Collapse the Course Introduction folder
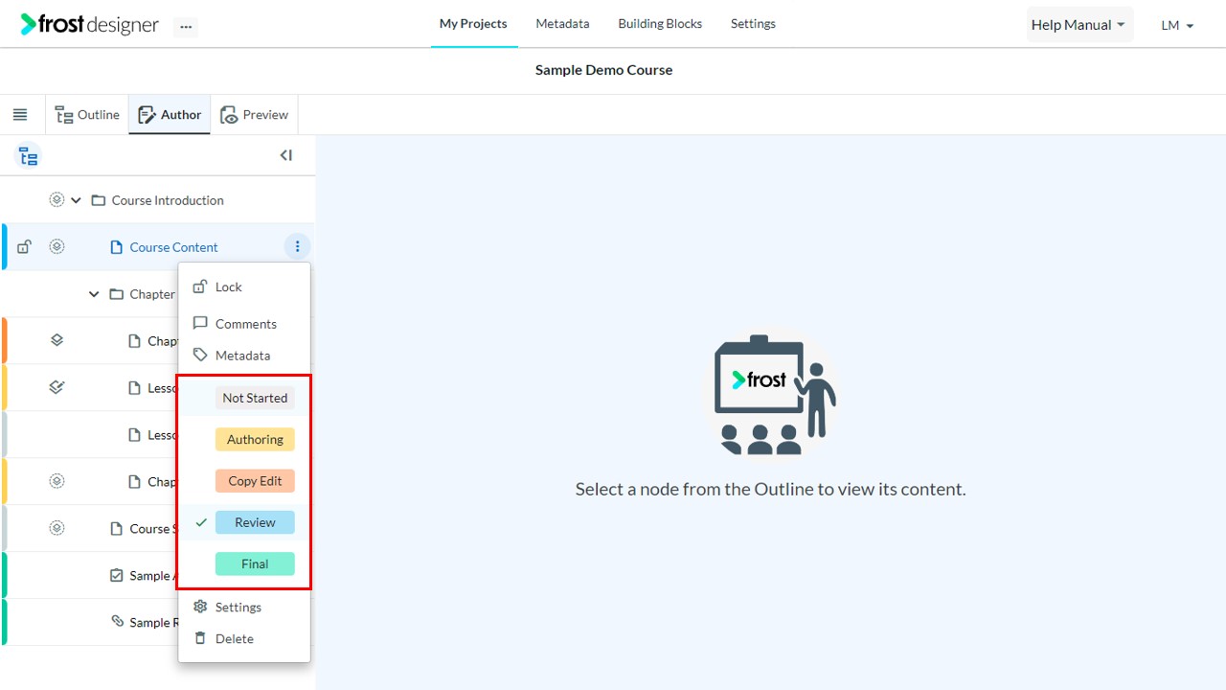This screenshot has width=1226, height=690. [x=77, y=200]
